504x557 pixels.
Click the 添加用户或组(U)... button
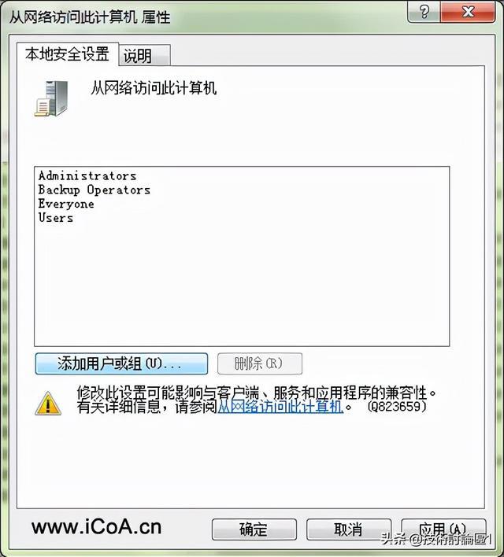tap(121, 363)
